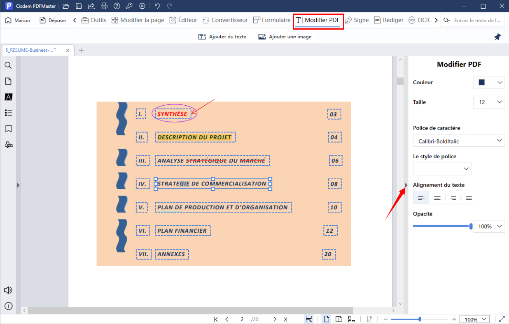
Task: Click the pin icon on the toolbar
Action: click(x=497, y=37)
